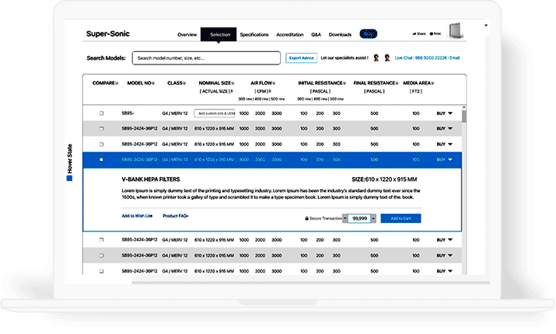Check the gray row's box below the expanded panel

[x=101, y=256]
